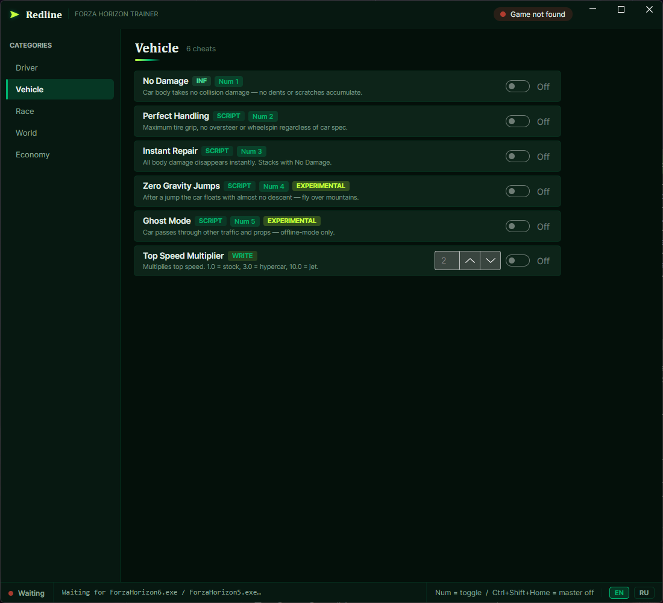663x603 pixels.
Task: Click the WRITE tag on Top Speed Multiplier
Action: tap(242, 256)
